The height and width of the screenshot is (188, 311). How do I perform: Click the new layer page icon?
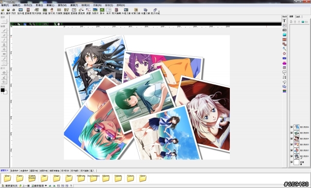tap(291, 22)
